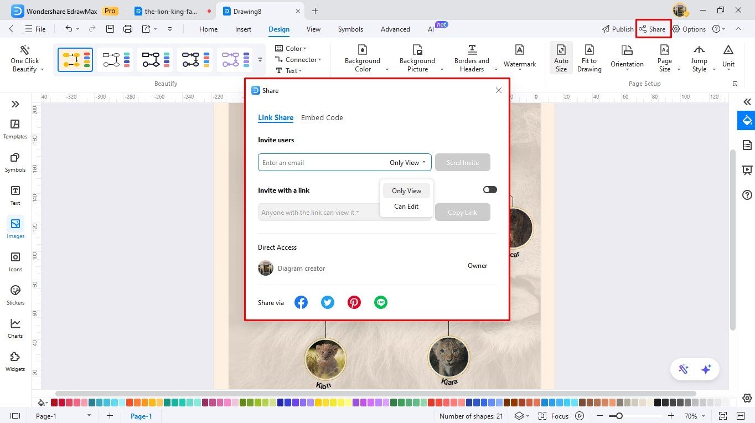
Task: Click the Share button in top bar
Action: [x=653, y=29]
